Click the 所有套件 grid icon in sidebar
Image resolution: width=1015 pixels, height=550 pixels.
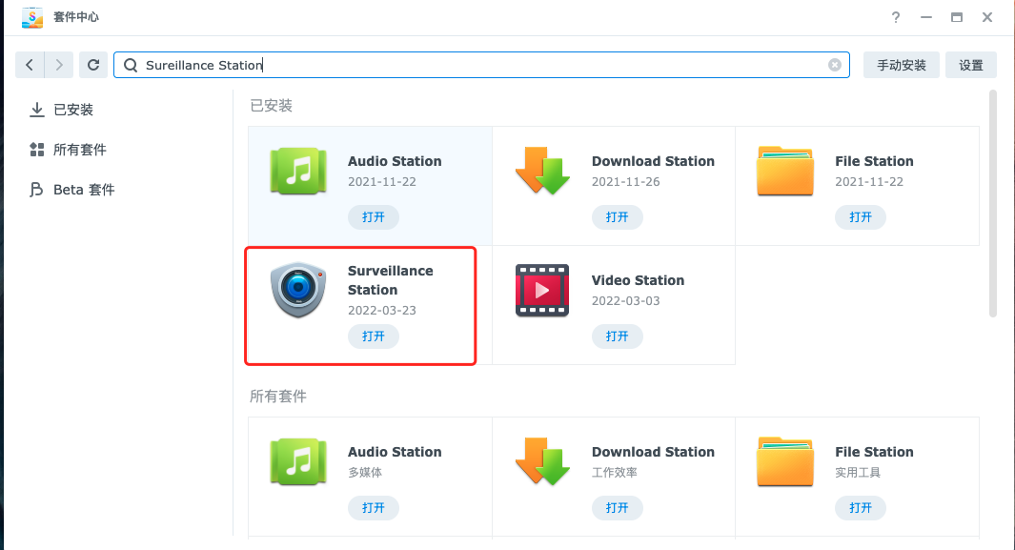37,150
